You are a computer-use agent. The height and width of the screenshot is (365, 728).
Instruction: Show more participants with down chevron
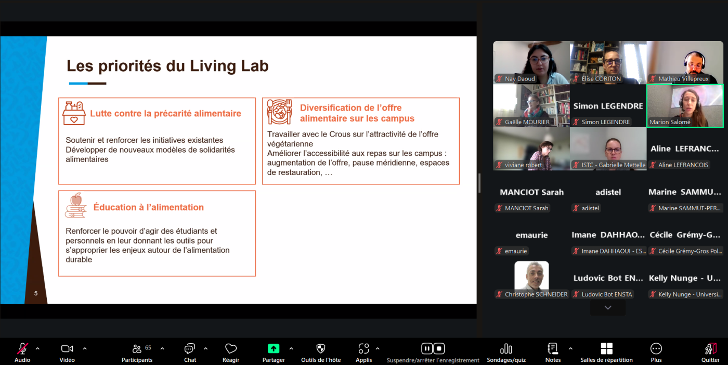point(607,308)
